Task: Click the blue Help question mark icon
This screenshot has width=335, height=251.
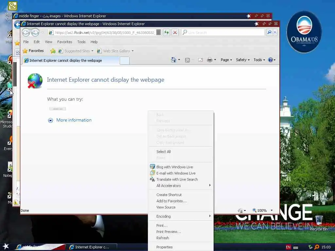Action: point(270,60)
